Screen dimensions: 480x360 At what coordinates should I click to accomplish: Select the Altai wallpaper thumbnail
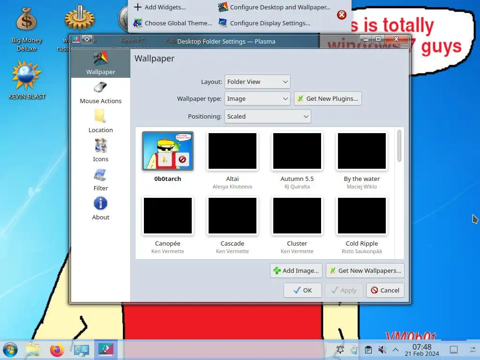pos(232,151)
